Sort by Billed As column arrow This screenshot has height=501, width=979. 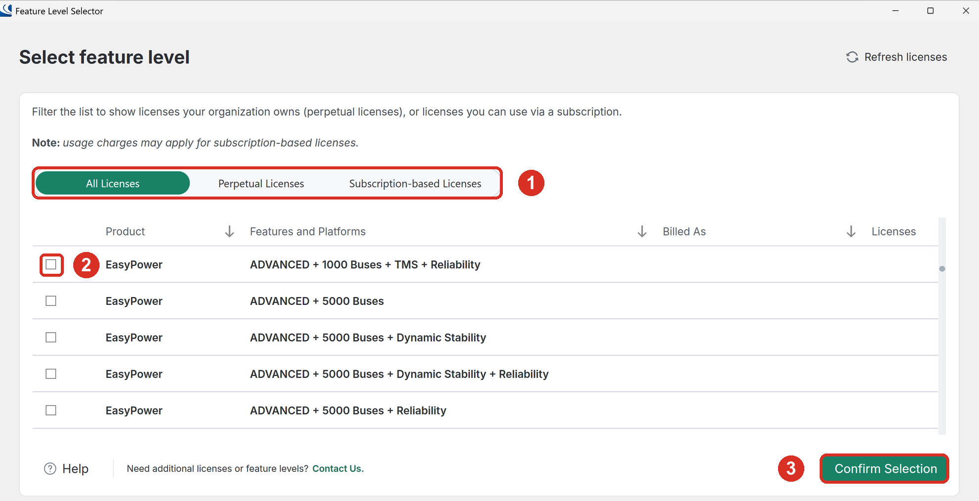click(x=851, y=231)
